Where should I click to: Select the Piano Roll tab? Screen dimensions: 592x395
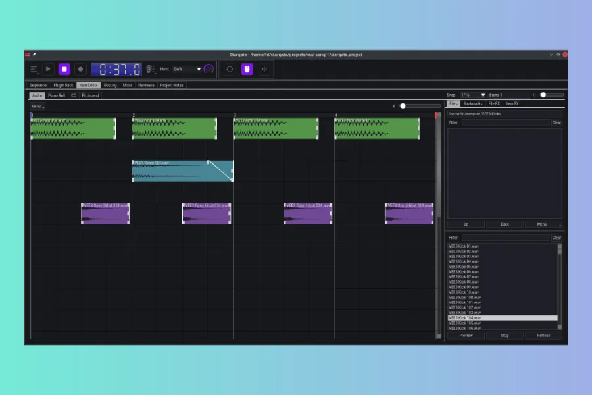[57, 95]
